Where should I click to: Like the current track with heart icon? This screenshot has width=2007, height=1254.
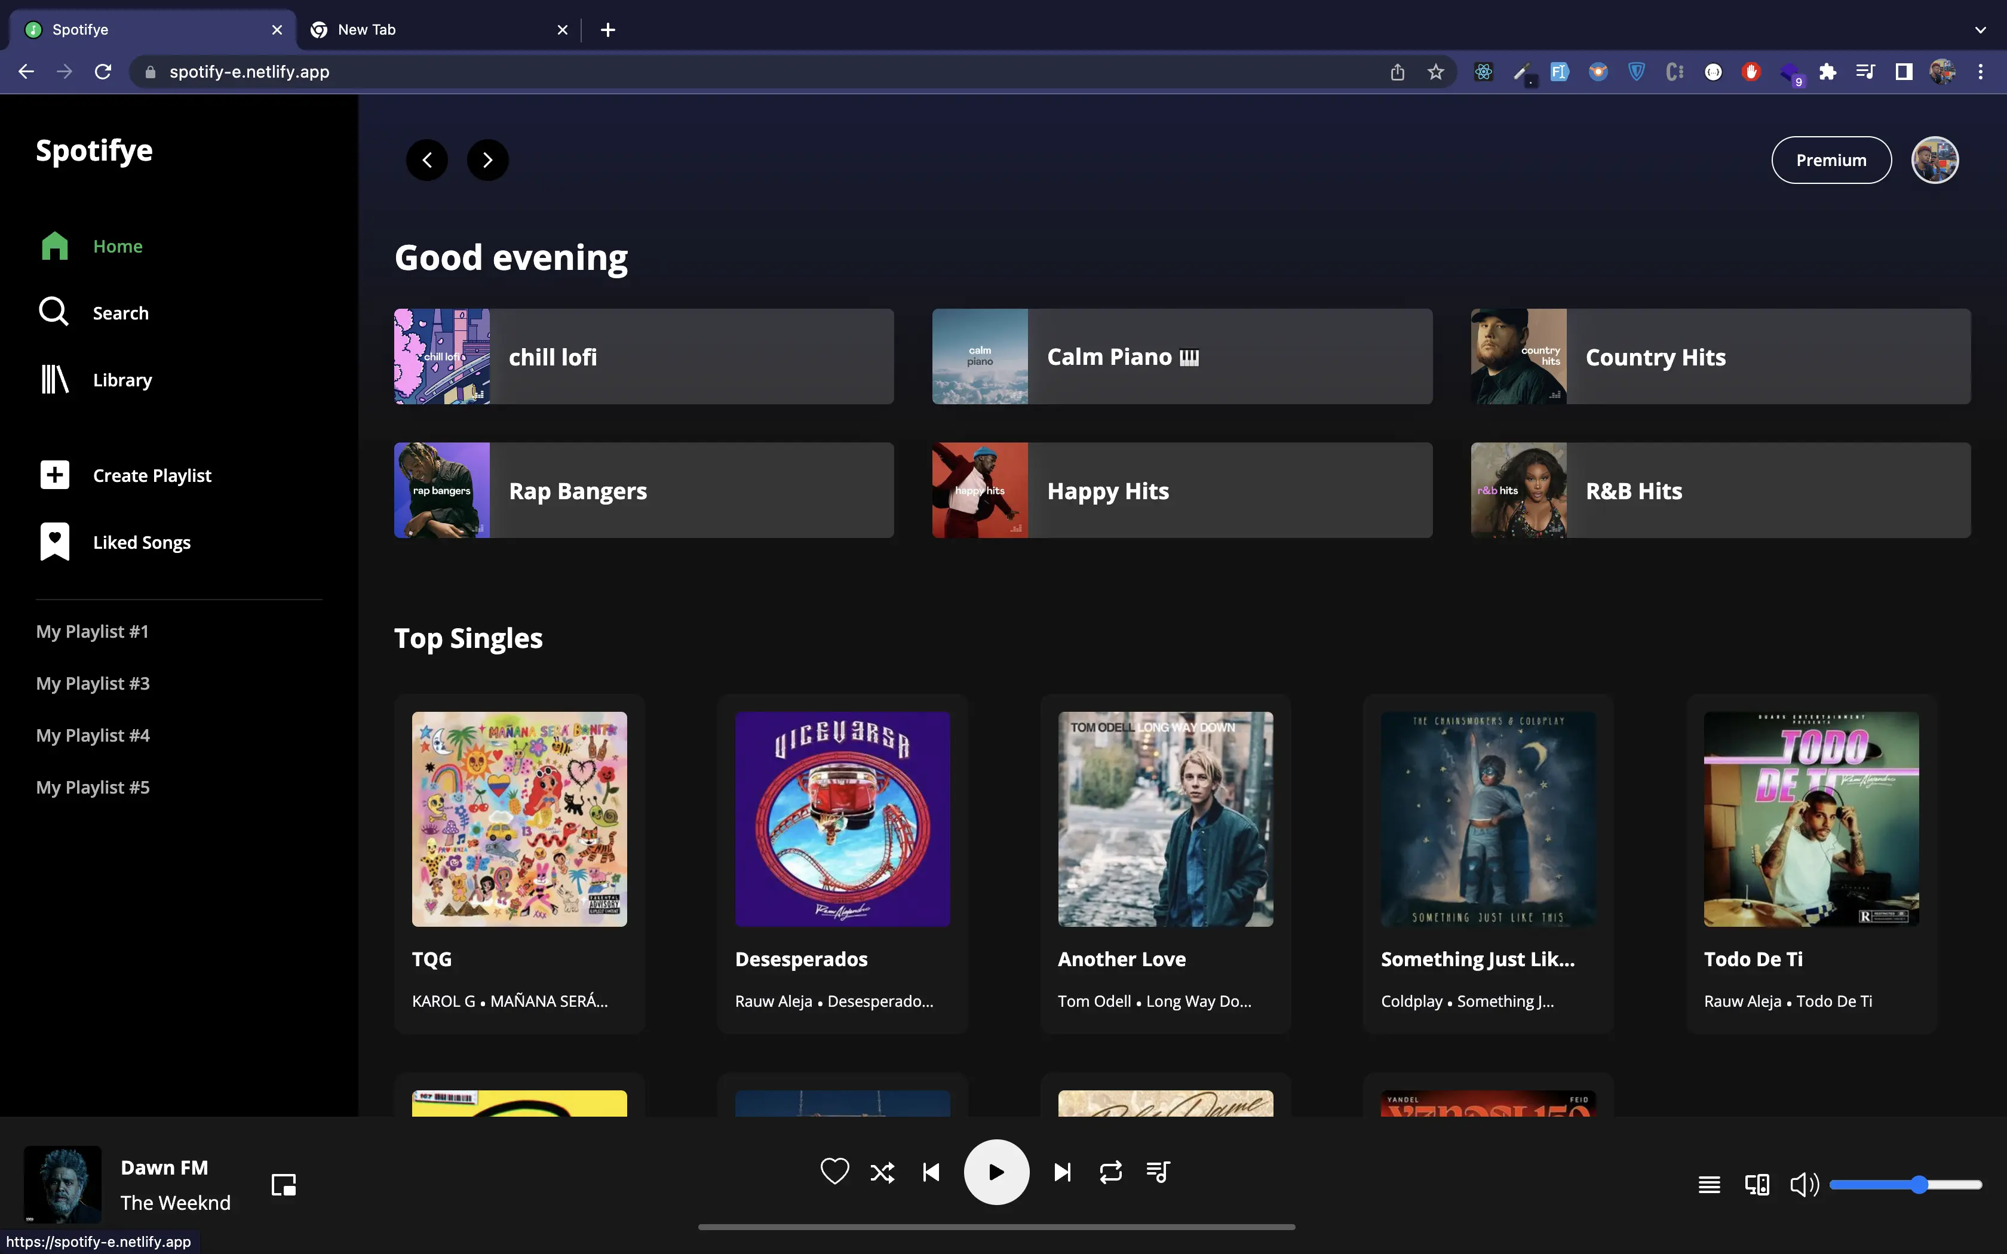tap(834, 1172)
